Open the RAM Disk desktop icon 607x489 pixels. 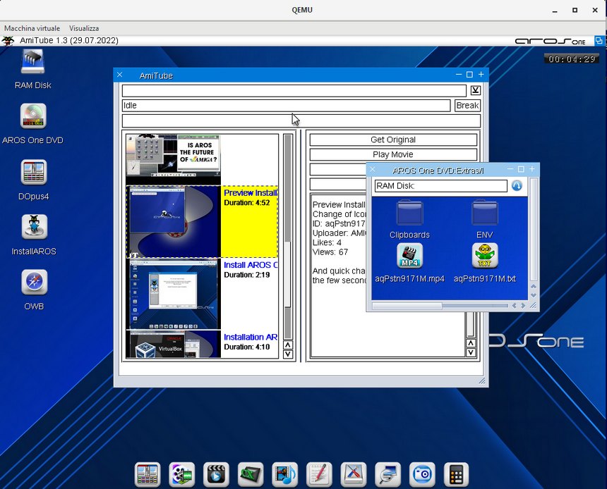click(x=32, y=62)
